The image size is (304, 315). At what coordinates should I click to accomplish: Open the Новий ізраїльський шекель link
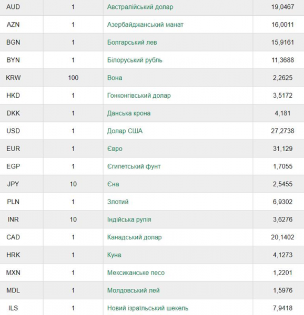pos(148,308)
